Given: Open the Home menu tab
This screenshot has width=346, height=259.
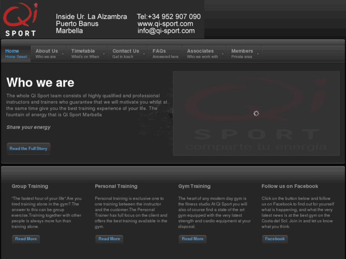Looking at the screenshot, I should [x=16, y=54].
